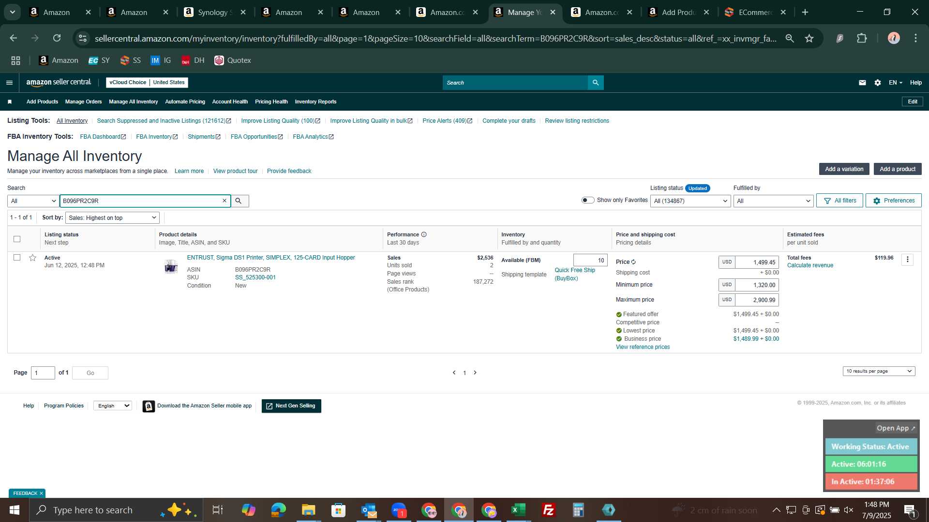Screen dimensions: 929x522
Task: Open the FBA Dashboard link
Action: [x=103, y=137]
